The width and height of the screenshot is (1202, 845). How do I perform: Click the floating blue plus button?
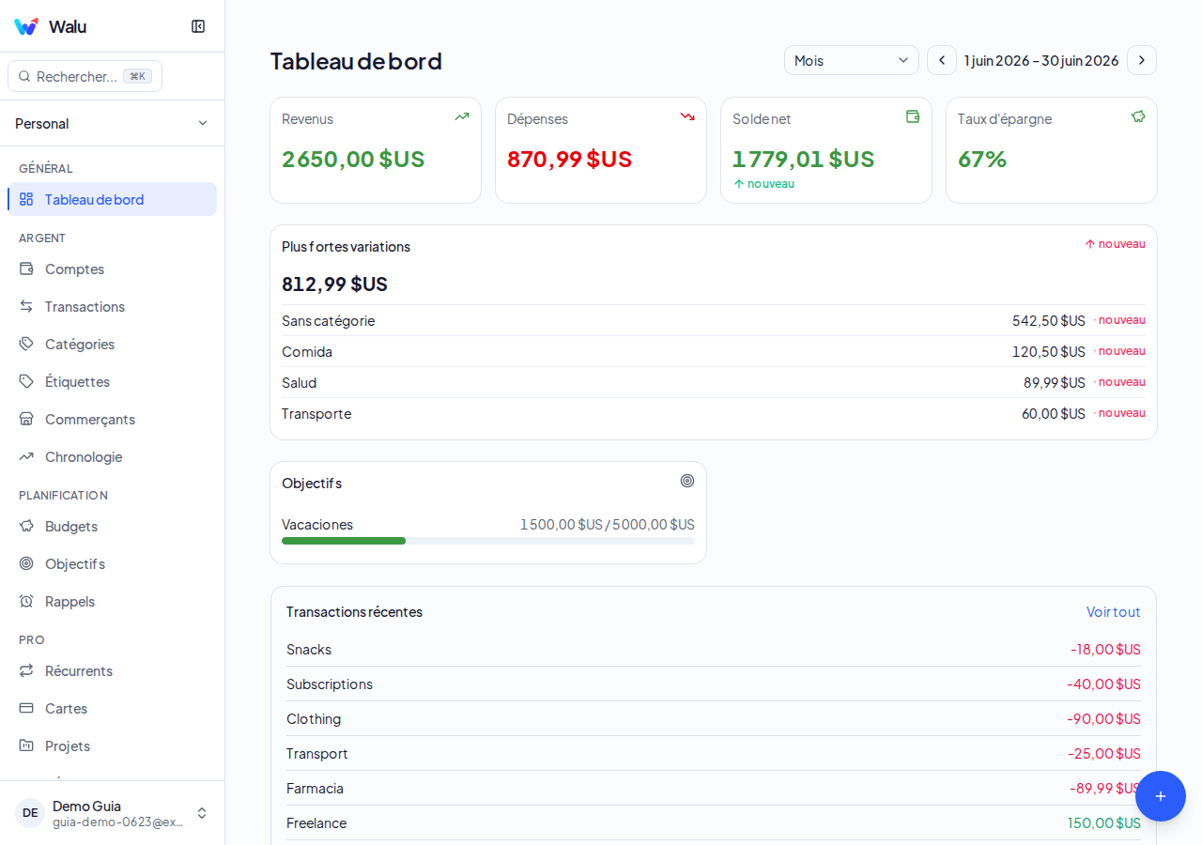(x=1161, y=796)
